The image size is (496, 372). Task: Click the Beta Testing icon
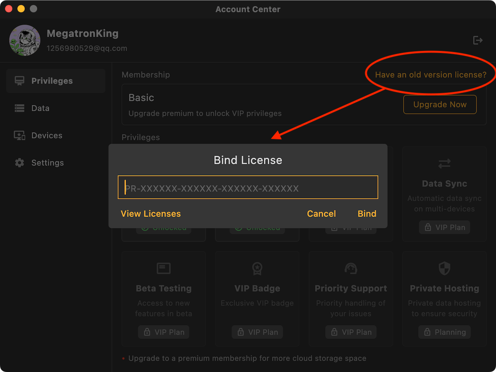point(164,268)
